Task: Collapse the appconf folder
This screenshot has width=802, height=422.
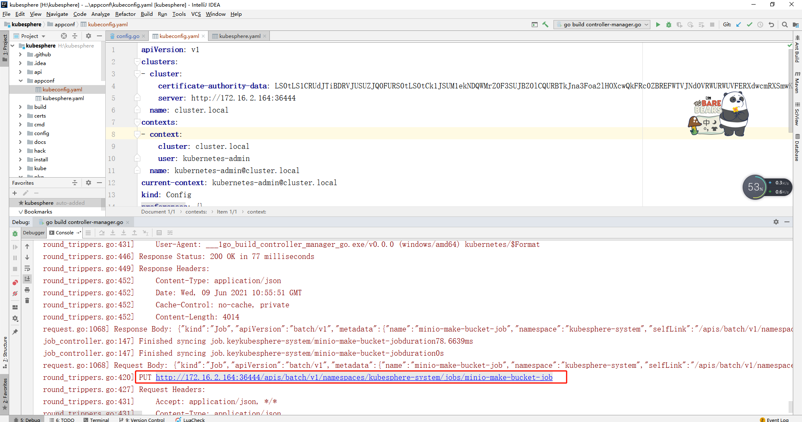Action: [x=20, y=81]
